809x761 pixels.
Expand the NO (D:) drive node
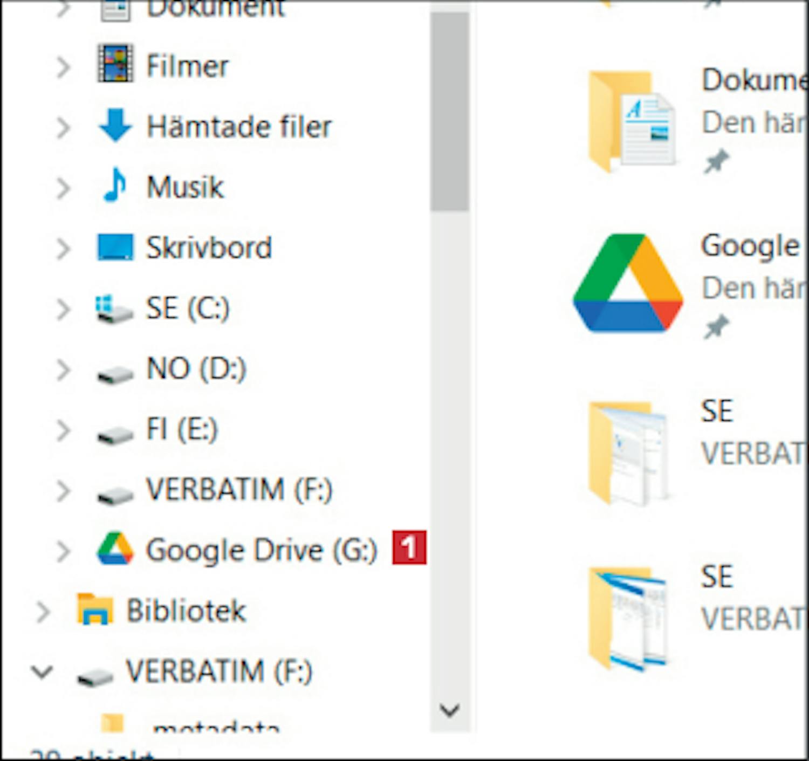point(64,370)
